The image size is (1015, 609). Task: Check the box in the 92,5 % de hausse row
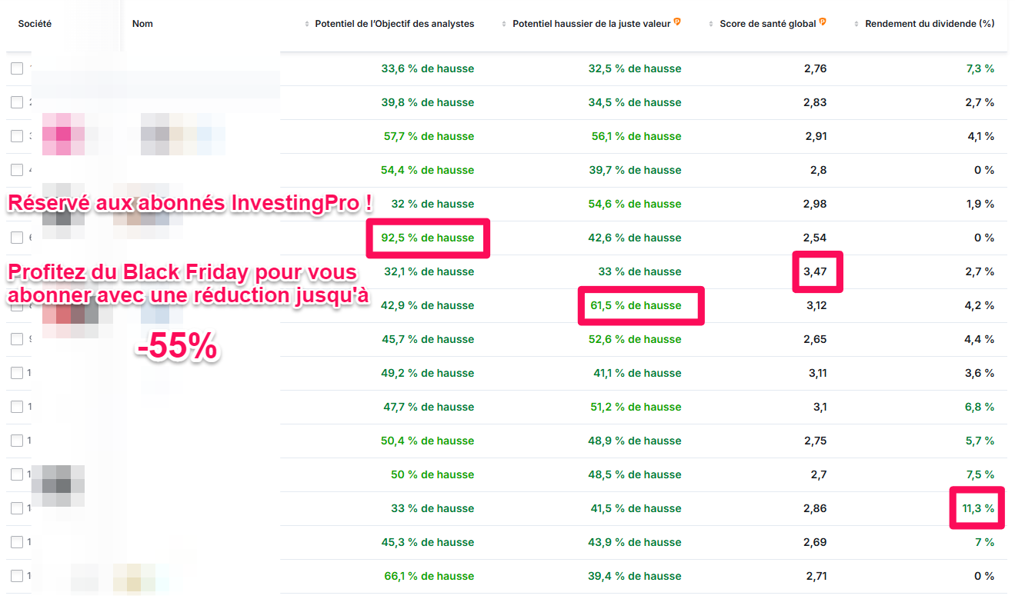click(17, 238)
